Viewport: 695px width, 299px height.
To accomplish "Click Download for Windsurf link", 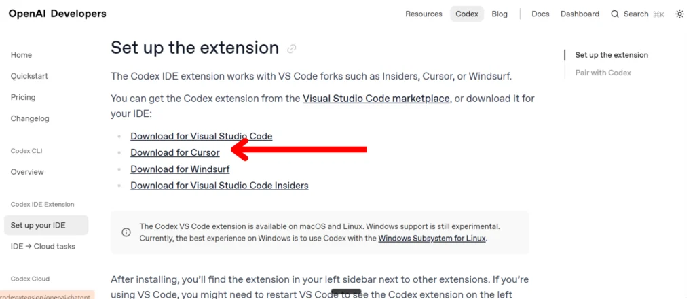I will (180, 169).
